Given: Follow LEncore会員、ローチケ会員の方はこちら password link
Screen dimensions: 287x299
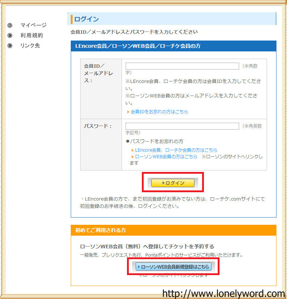Looking at the screenshot, I should pos(176,150).
